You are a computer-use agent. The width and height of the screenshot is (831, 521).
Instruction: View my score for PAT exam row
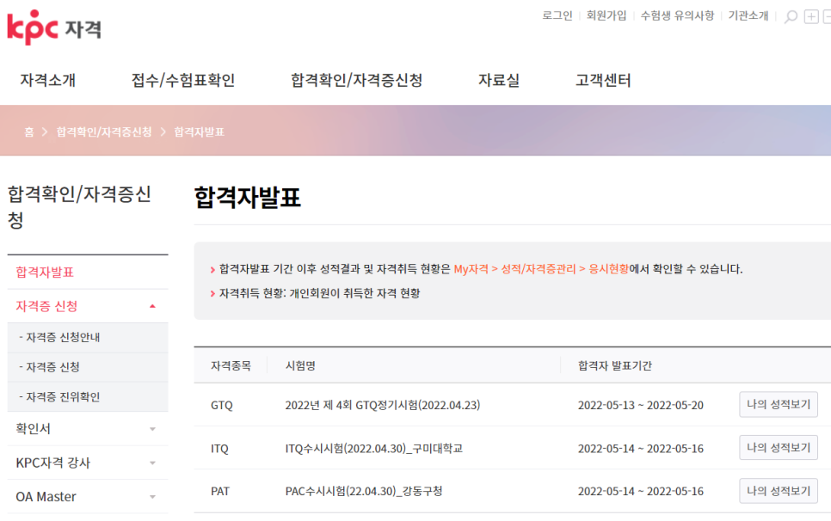(x=779, y=492)
